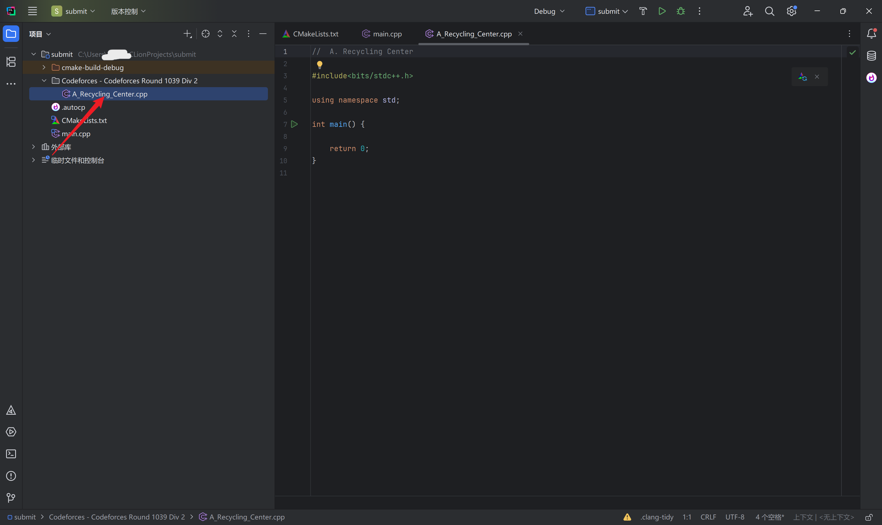This screenshot has width=882, height=525.
Task: Open the Problems tool window icon
Action: pos(11,476)
